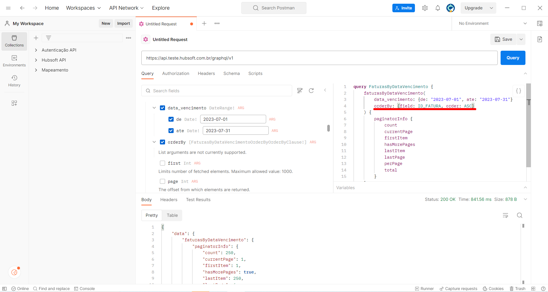Switch response view to Table
This screenshot has width=548, height=292.
point(172,215)
